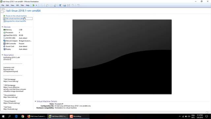The image size is (211, 119).
Task: Click the Password: toor description line
Action: coord(9,69)
